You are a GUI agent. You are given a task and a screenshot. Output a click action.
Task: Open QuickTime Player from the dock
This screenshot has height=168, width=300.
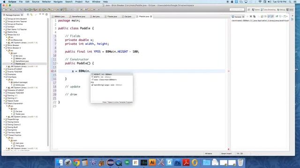(x=119, y=162)
